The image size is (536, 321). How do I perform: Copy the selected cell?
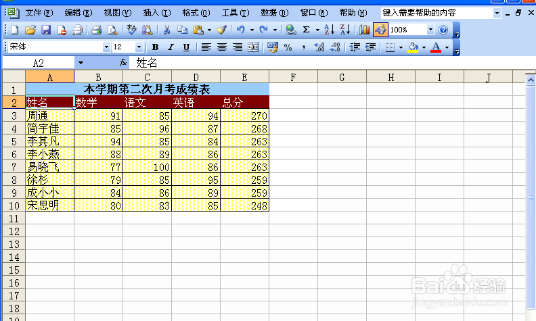[x=182, y=30]
